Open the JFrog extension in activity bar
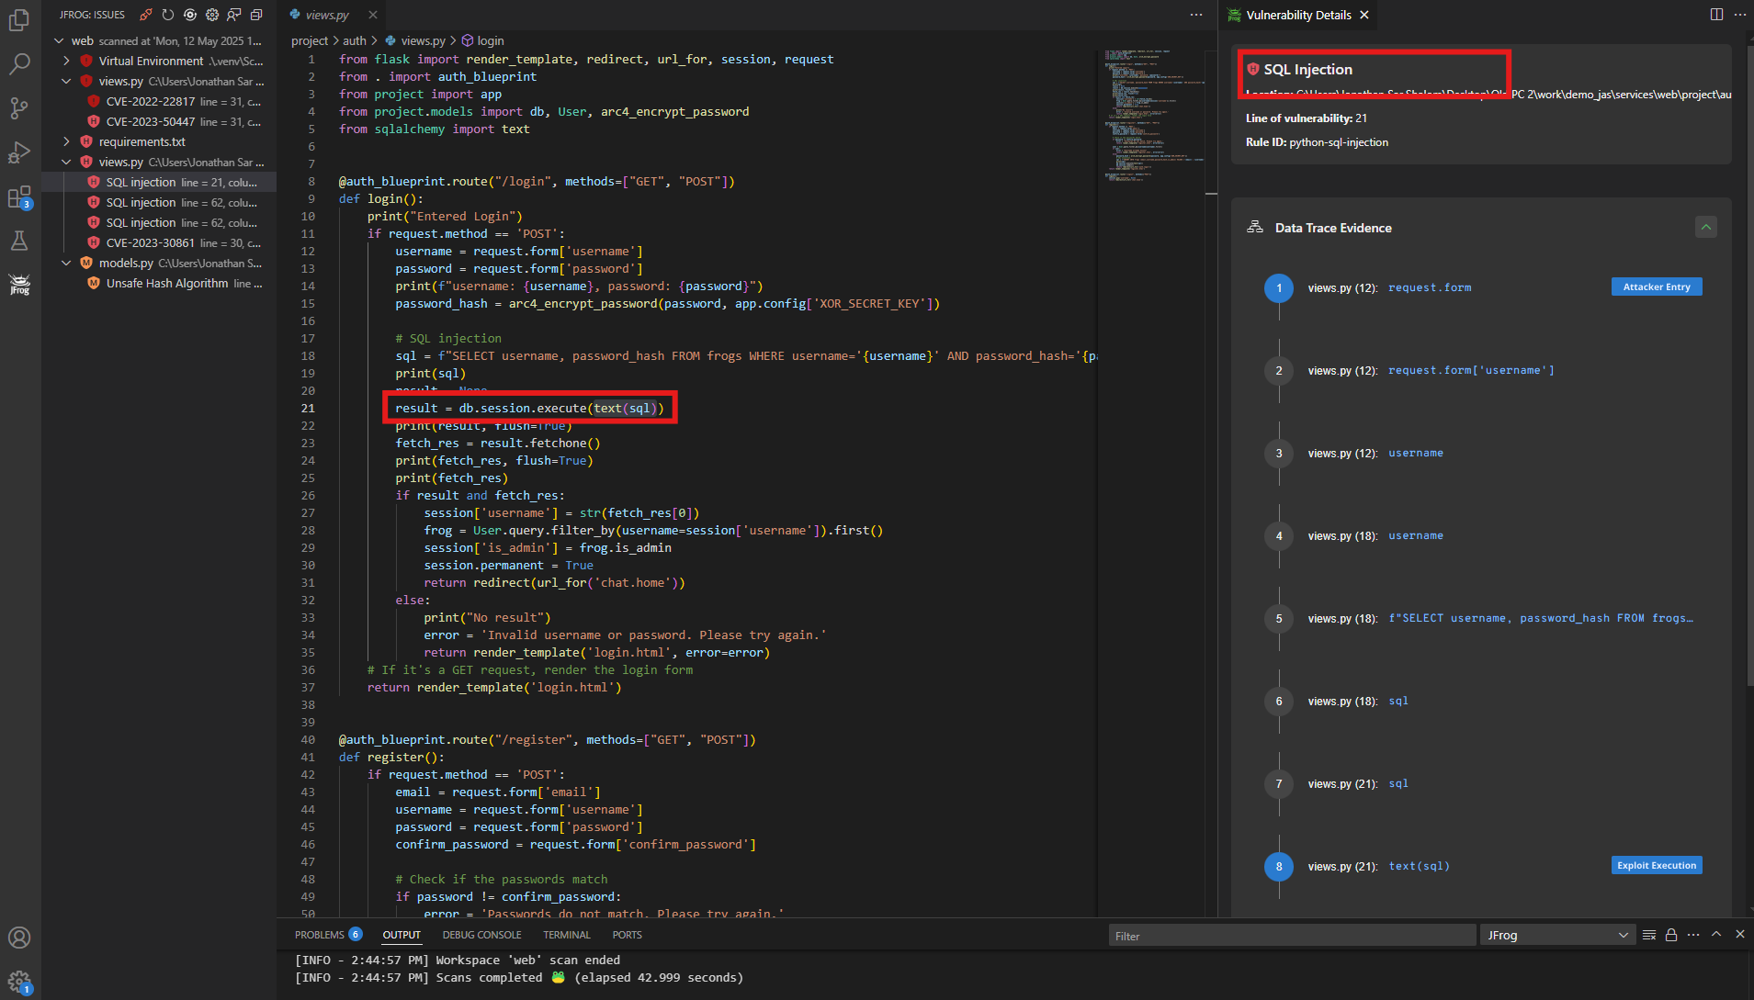The image size is (1754, 1000). [19, 285]
